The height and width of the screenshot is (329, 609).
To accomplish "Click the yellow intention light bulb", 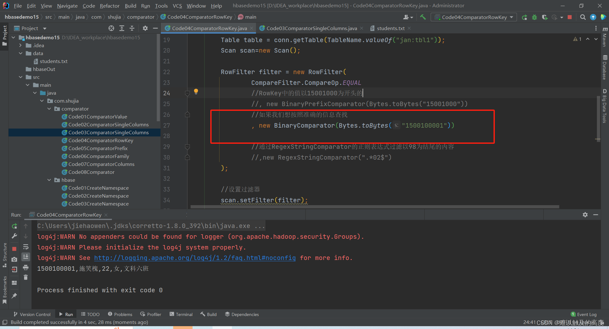I will [x=196, y=92].
